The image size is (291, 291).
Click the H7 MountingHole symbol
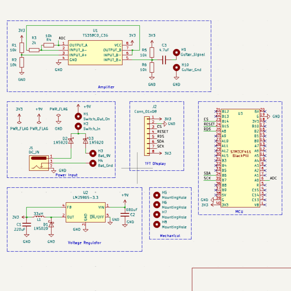(157, 215)
